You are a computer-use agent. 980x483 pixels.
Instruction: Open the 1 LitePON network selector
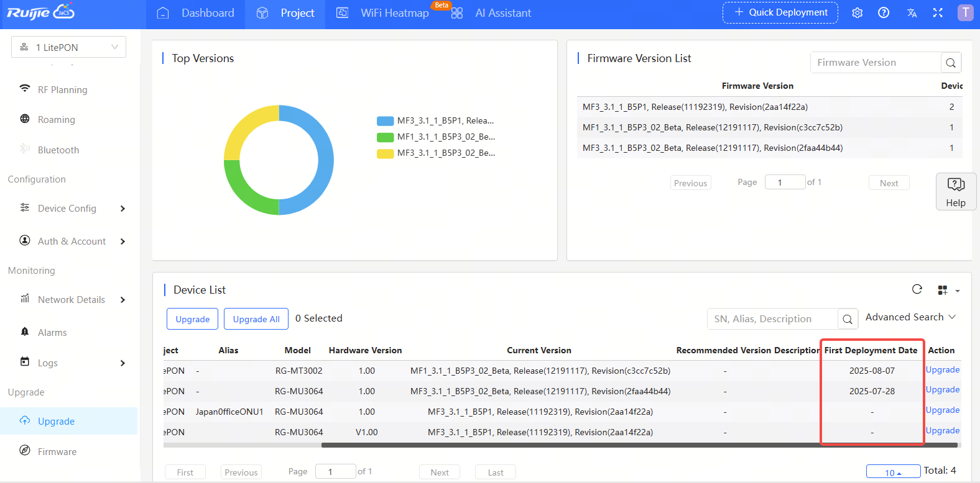pyautogui.click(x=68, y=47)
